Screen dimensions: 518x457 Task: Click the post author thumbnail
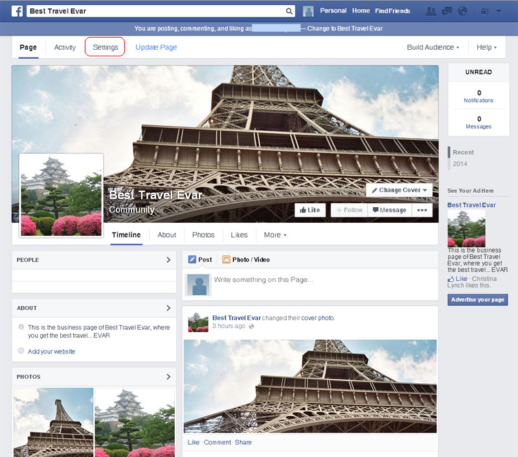click(x=198, y=322)
